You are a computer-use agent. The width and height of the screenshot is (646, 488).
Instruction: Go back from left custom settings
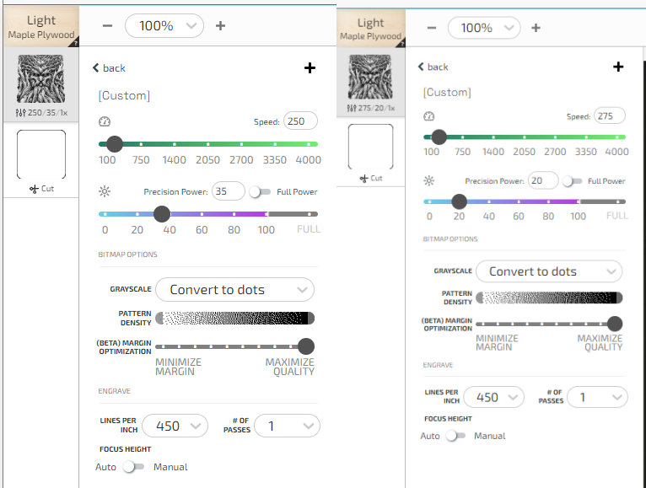(x=109, y=68)
